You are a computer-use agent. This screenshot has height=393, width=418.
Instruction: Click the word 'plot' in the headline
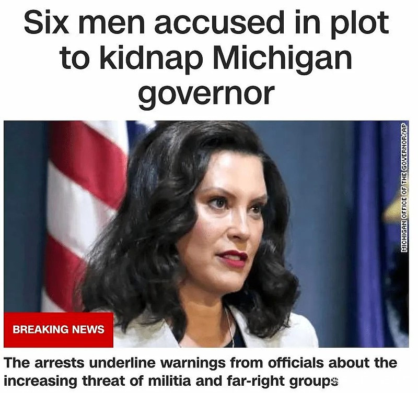(x=361, y=23)
